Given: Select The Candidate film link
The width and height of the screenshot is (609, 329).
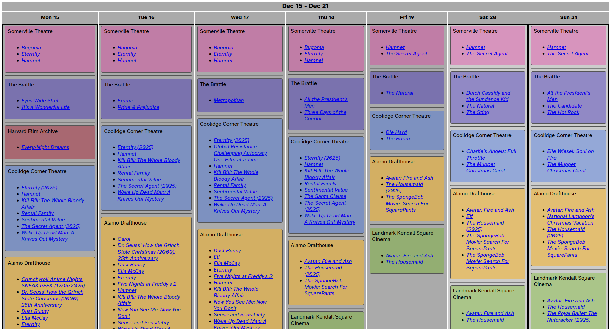Looking at the screenshot, I should (564, 106).
